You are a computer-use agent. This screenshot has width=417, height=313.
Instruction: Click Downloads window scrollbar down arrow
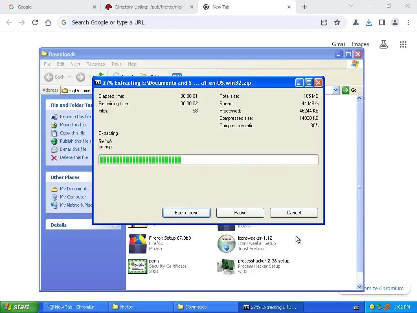point(359,287)
